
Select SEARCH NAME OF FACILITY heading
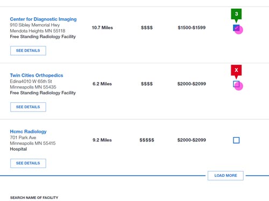pyautogui.click(x=34, y=198)
